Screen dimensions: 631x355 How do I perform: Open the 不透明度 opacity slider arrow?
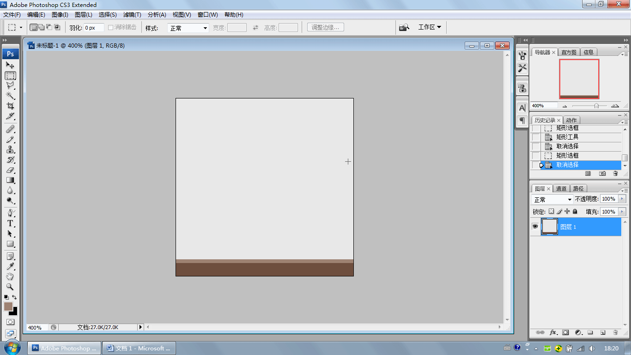(622, 199)
